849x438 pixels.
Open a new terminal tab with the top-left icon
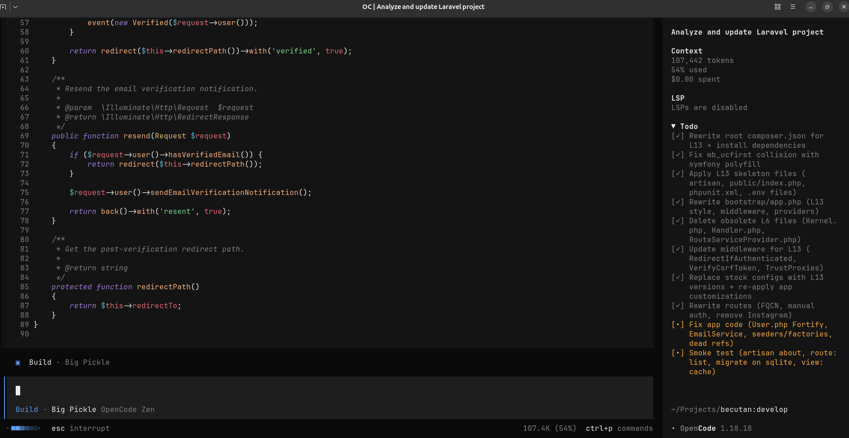pyautogui.click(x=4, y=7)
